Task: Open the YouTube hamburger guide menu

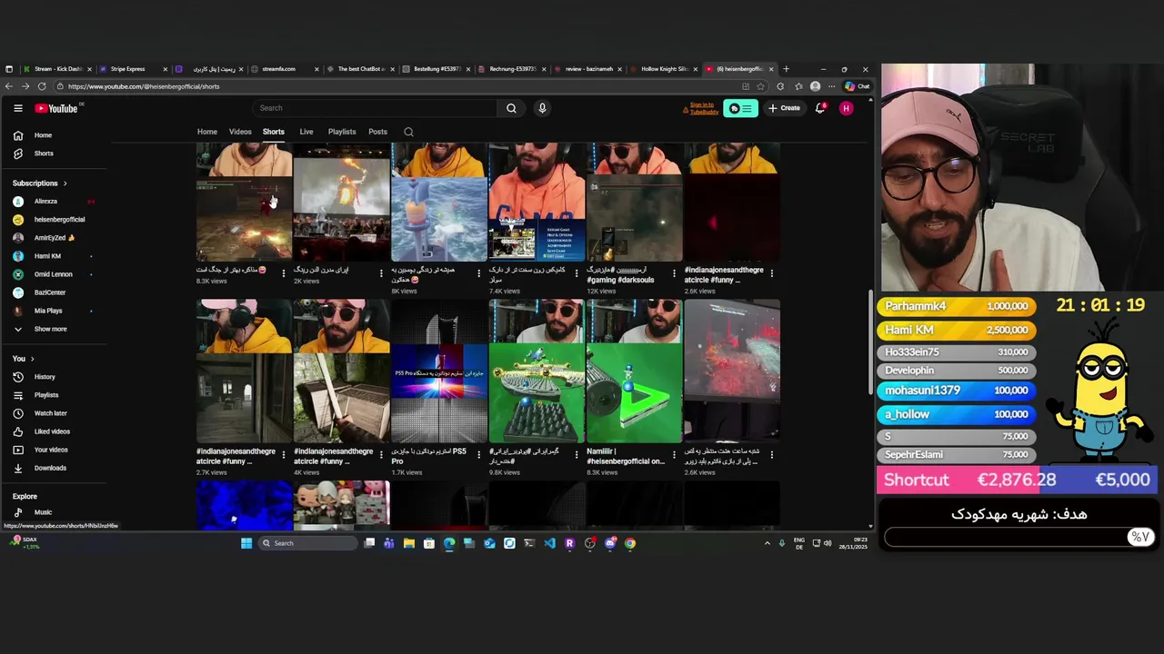Action: click(x=17, y=108)
